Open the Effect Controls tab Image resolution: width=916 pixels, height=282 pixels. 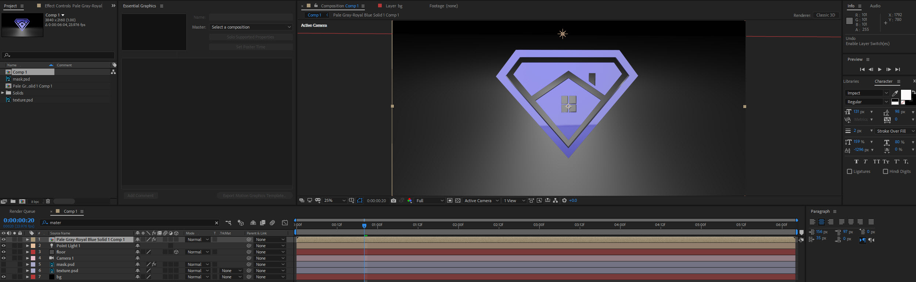tap(73, 6)
